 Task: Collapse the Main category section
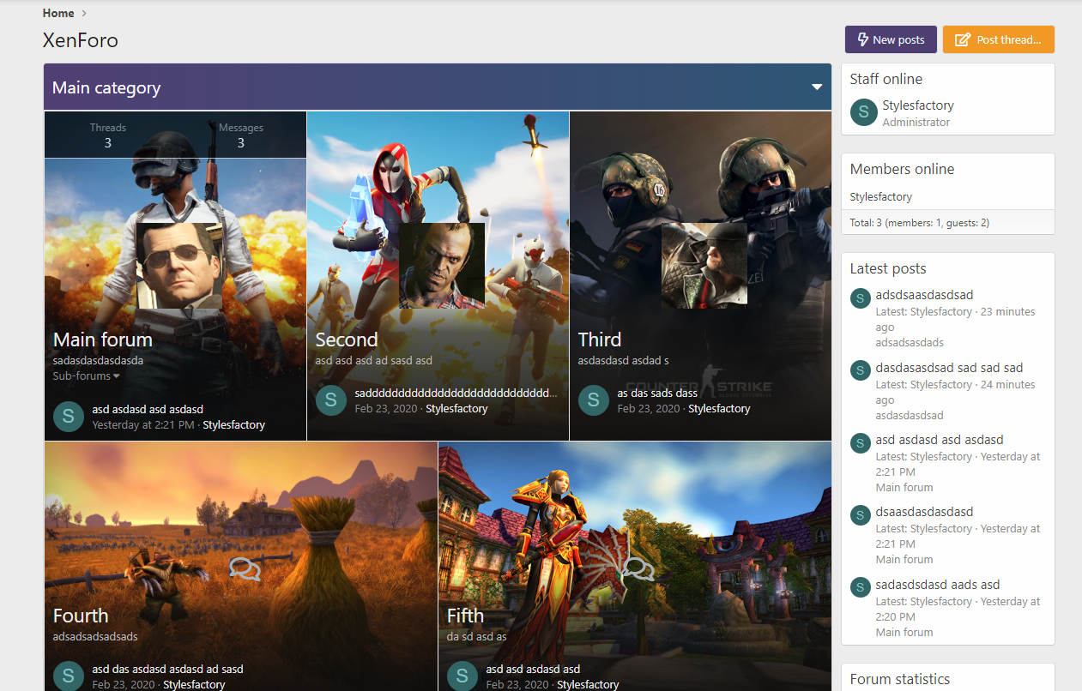coord(817,87)
